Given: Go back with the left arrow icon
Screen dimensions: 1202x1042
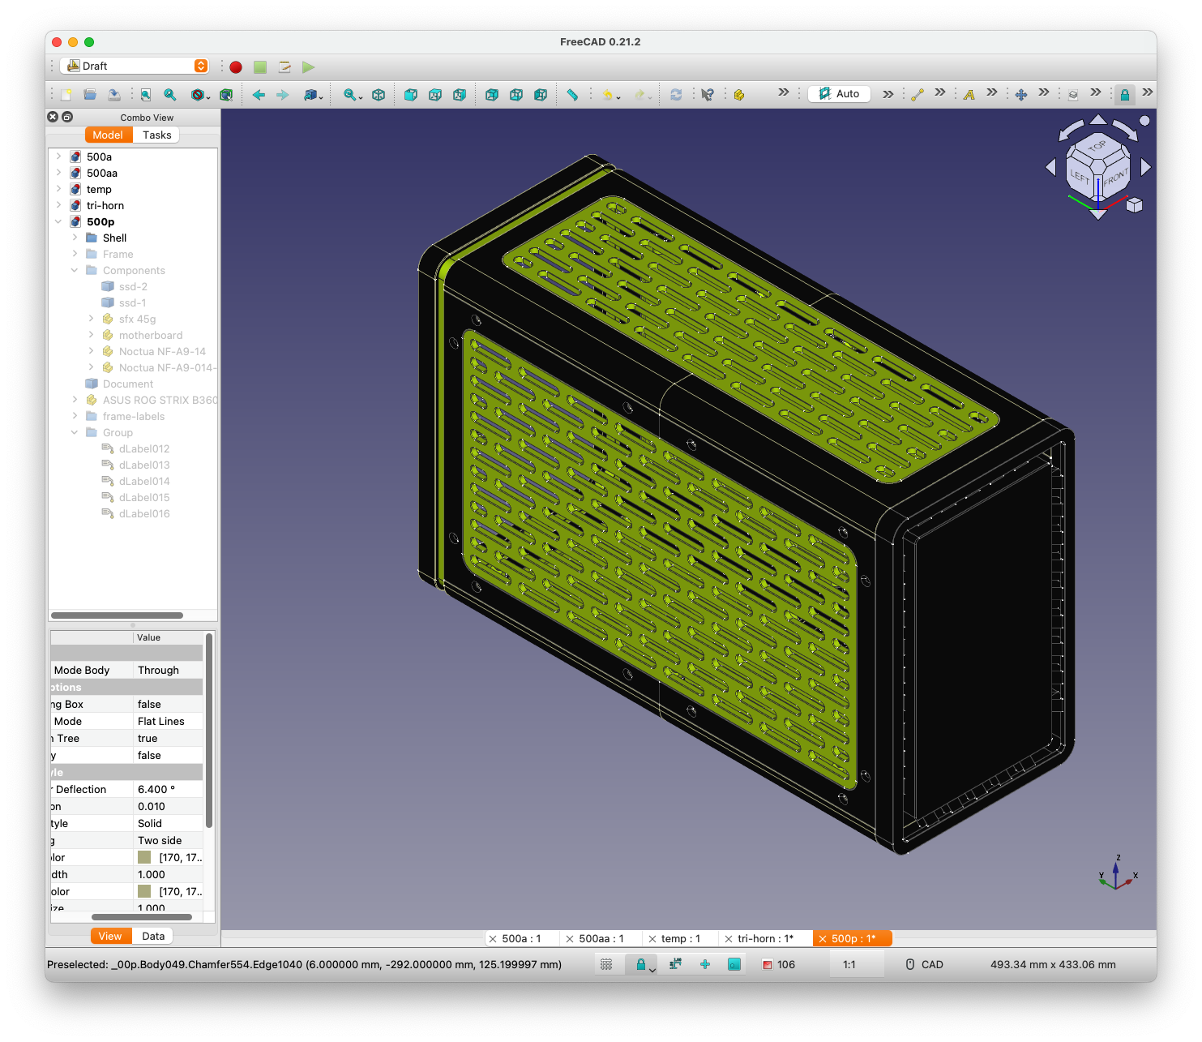Looking at the screenshot, I should [x=259, y=95].
